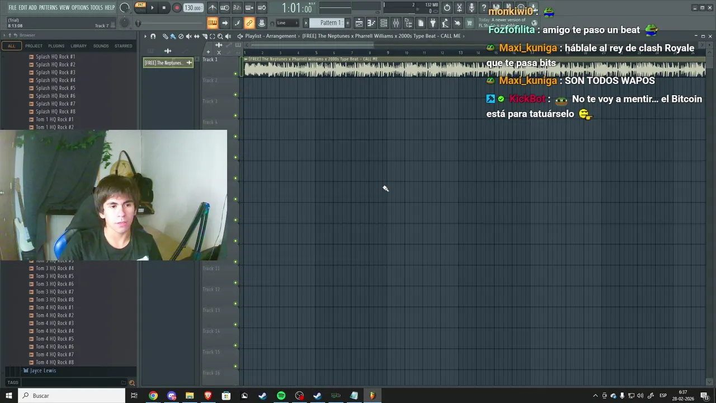Open the shopping cart content library icon
This screenshot has height=403, width=716.
point(469,23)
